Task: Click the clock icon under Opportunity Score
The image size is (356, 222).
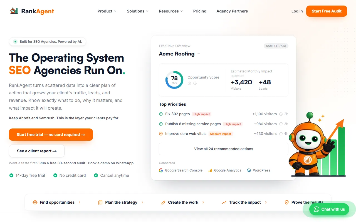Action: pyautogui.click(x=195, y=83)
